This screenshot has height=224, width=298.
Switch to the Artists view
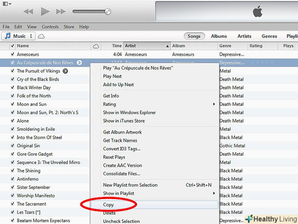click(244, 36)
